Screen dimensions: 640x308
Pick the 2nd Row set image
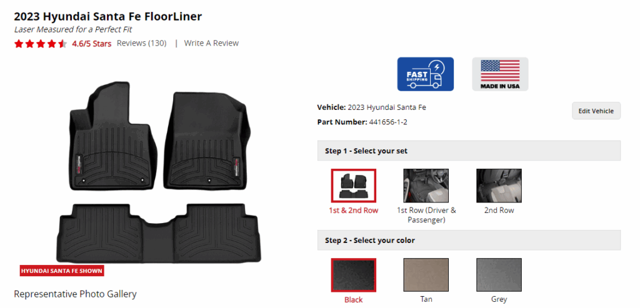click(499, 185)
